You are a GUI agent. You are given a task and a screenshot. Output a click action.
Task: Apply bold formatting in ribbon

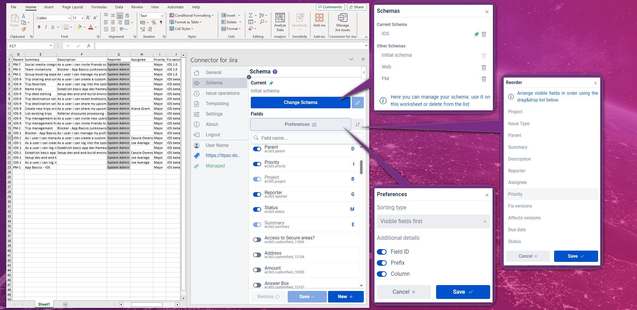click(x=39, y=27)
